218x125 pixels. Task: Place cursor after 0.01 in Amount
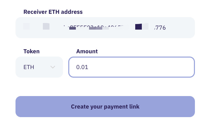(89, 67)
